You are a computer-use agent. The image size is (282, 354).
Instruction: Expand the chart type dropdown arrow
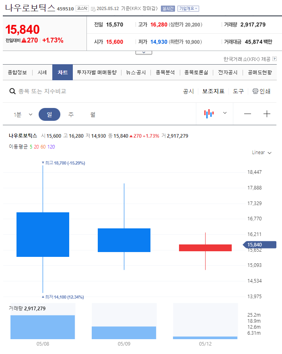225,113
